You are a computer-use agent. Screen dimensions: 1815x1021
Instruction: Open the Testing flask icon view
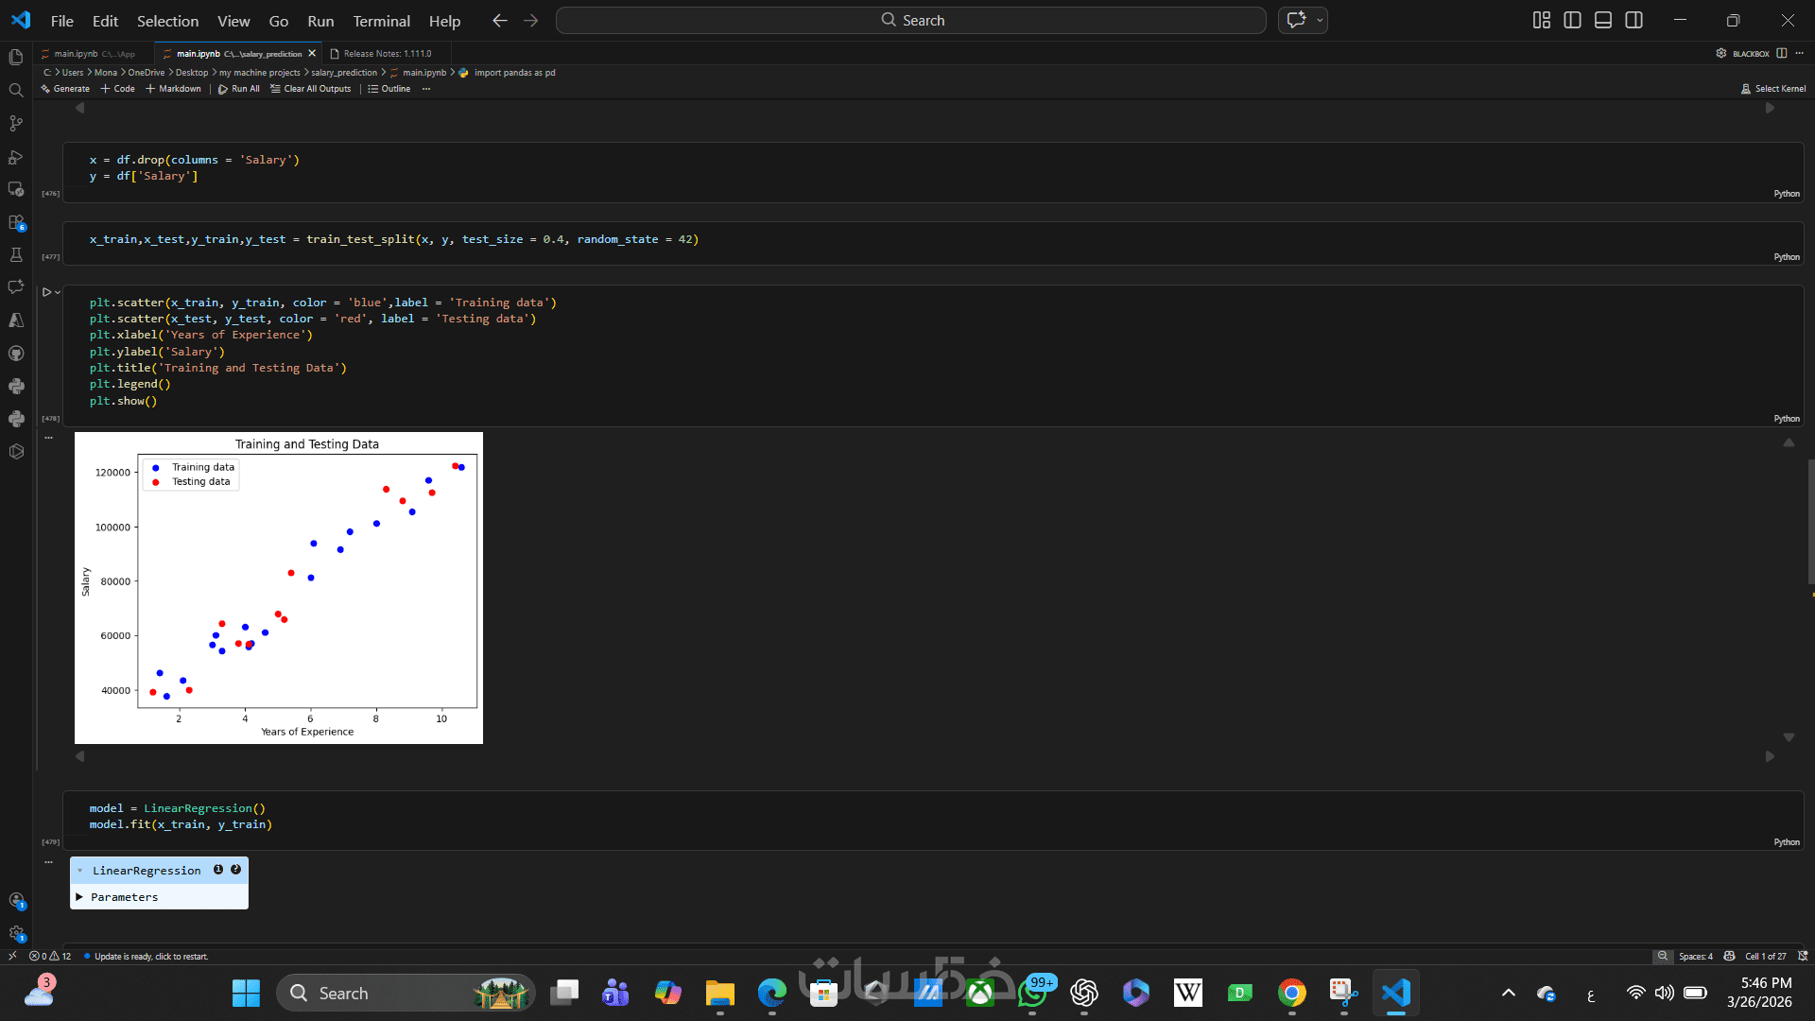[x=16, y=255]
